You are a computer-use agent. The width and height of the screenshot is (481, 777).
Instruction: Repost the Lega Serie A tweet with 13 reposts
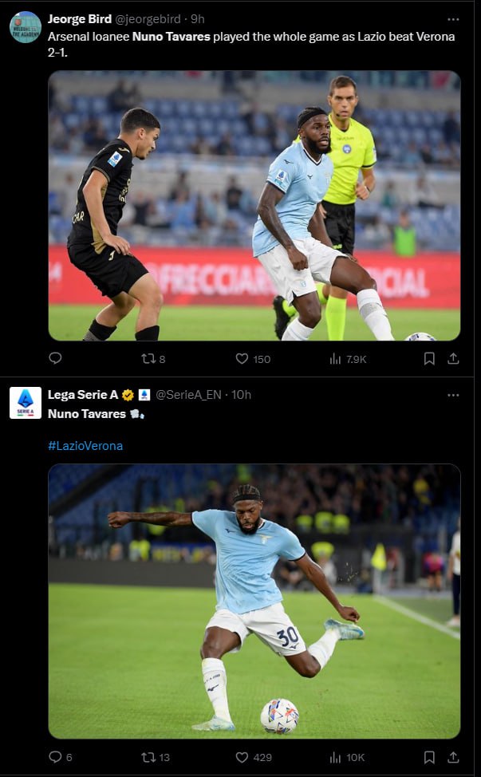(x=156, y=757)
